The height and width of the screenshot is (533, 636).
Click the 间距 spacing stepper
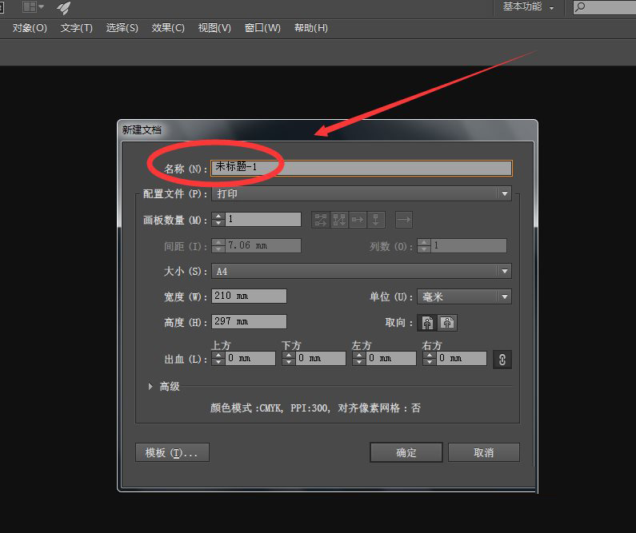click(218, 245)
